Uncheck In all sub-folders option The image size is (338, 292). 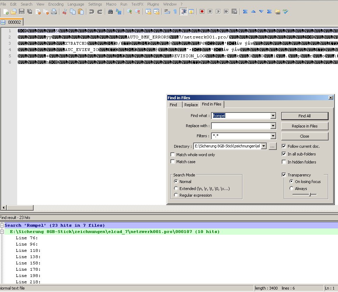284,154
